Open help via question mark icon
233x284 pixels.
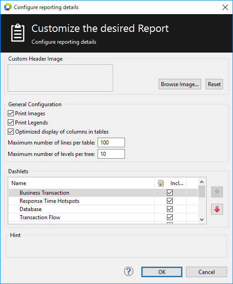tap(129, 271)
